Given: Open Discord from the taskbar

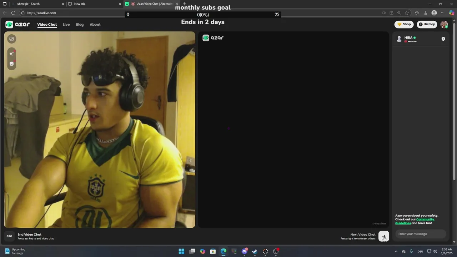Looking at the screenshot, I should [x=245, y=251].
